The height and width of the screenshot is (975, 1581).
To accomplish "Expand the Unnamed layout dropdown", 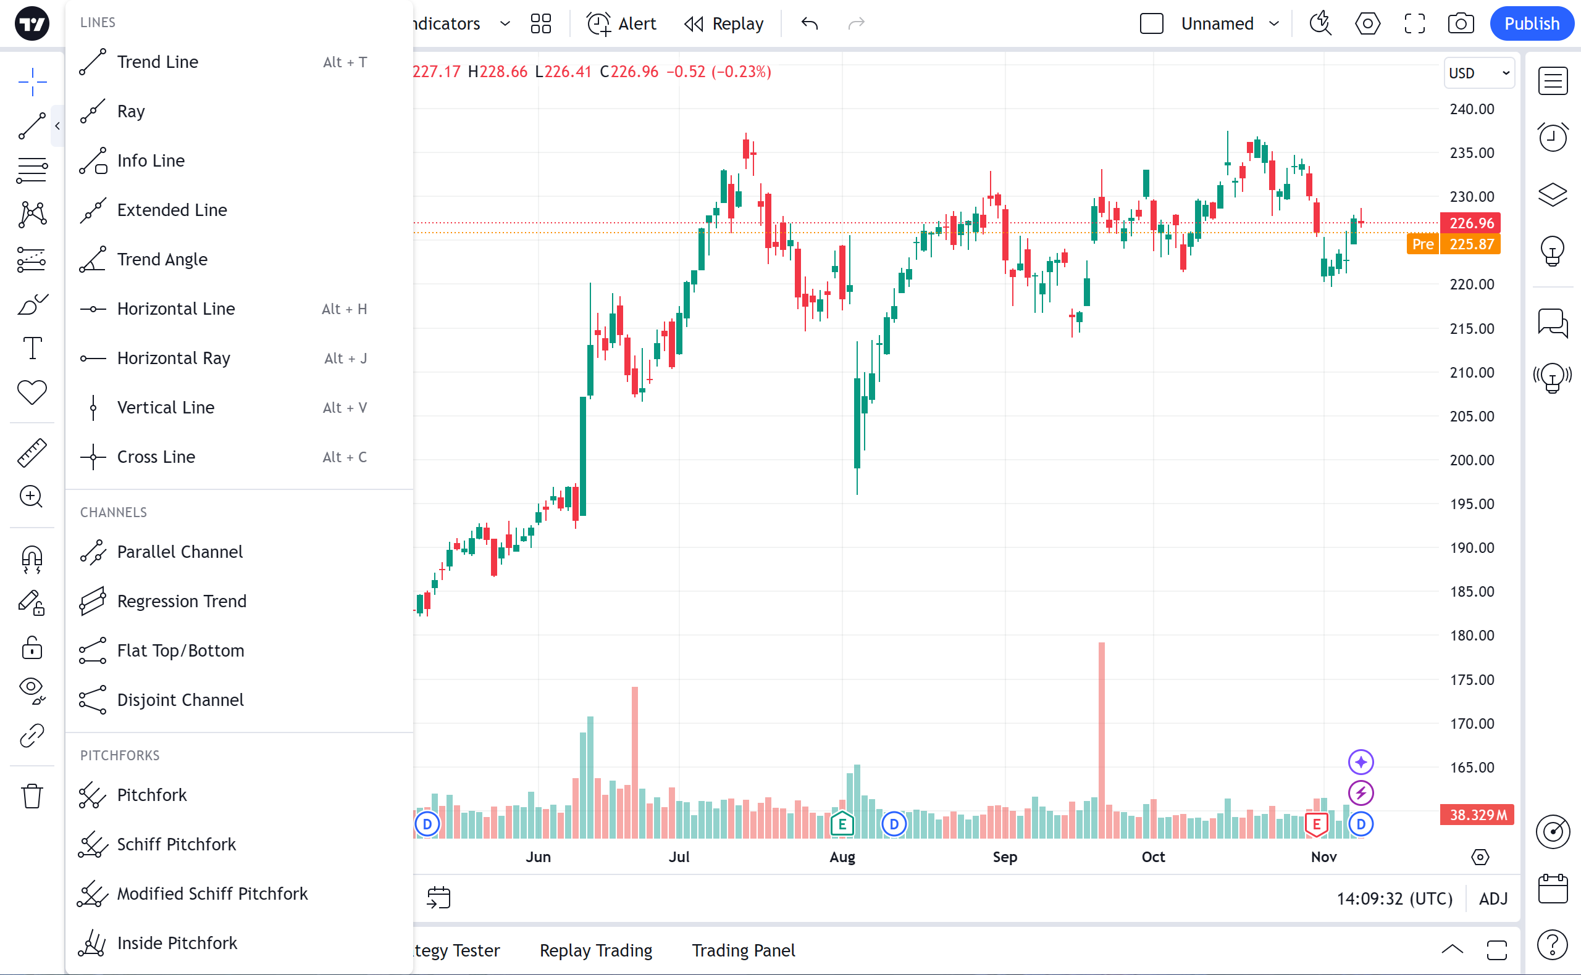I will [x=1274, y=24].
